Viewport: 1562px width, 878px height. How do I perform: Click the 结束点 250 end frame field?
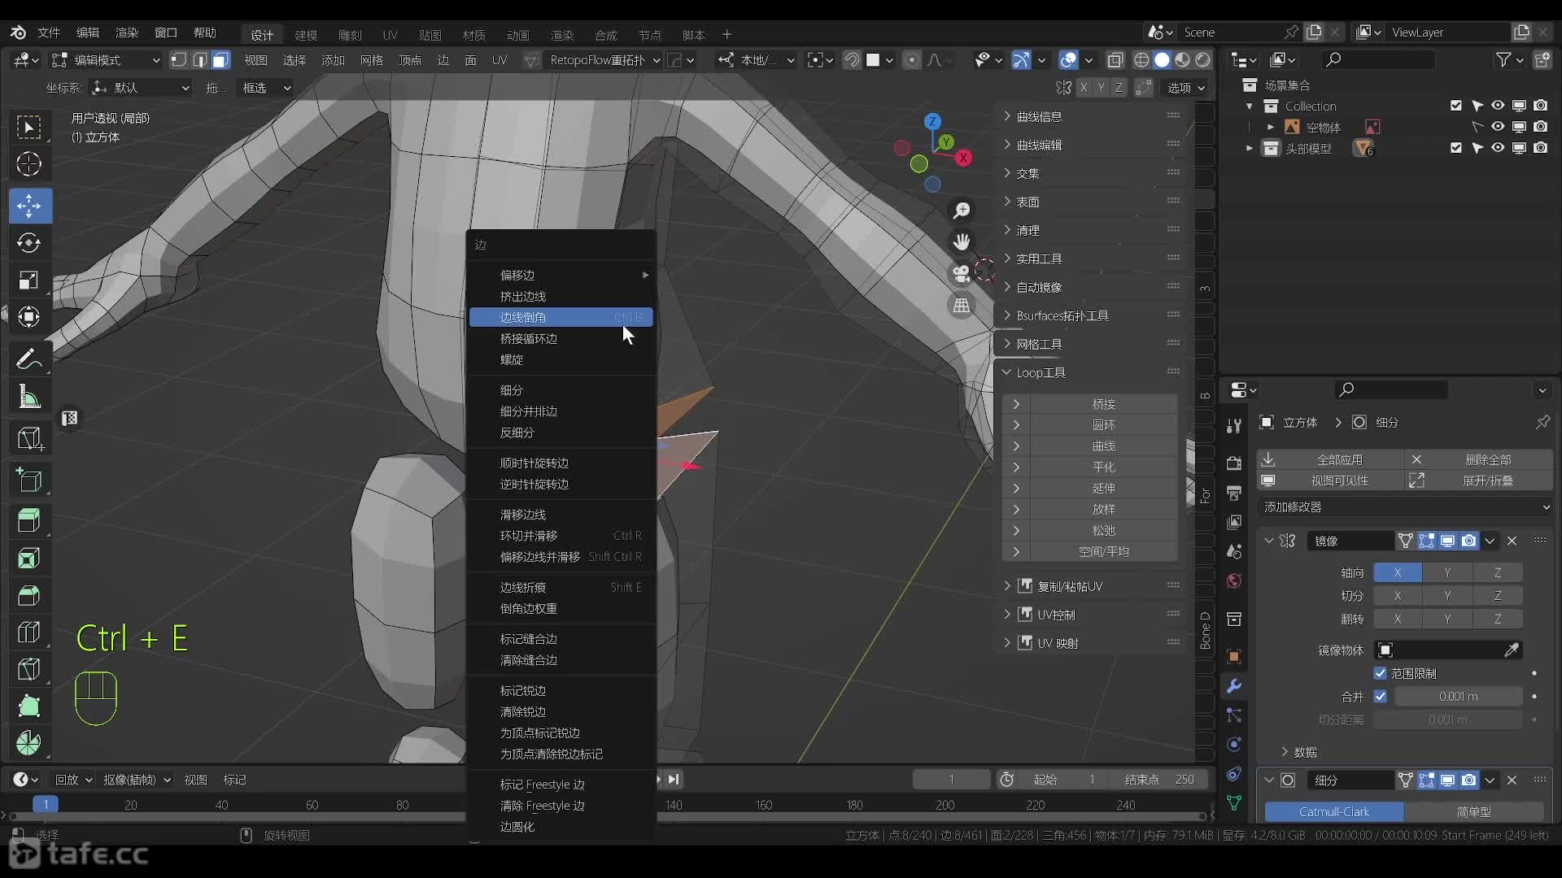1159,779
